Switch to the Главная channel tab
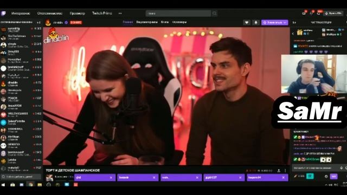 (128, 22)
